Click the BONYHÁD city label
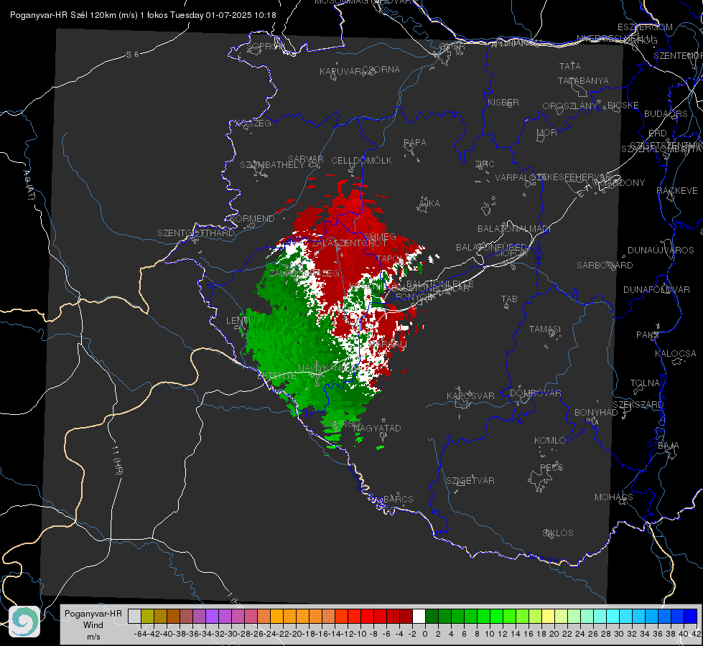 pos(596,413)
